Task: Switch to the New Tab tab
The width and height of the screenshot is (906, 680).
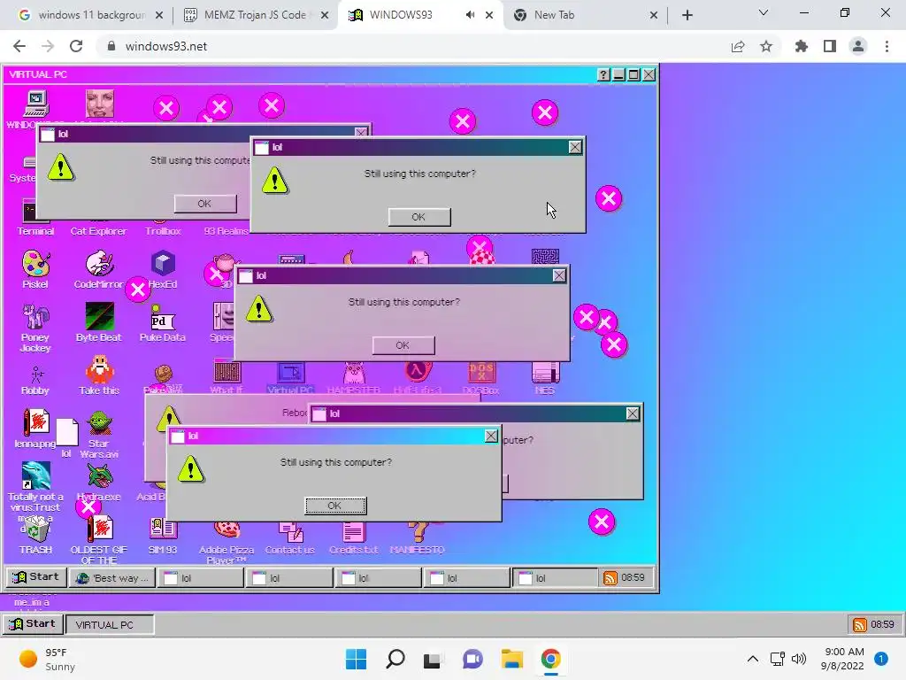Action: tap(585, 15)
